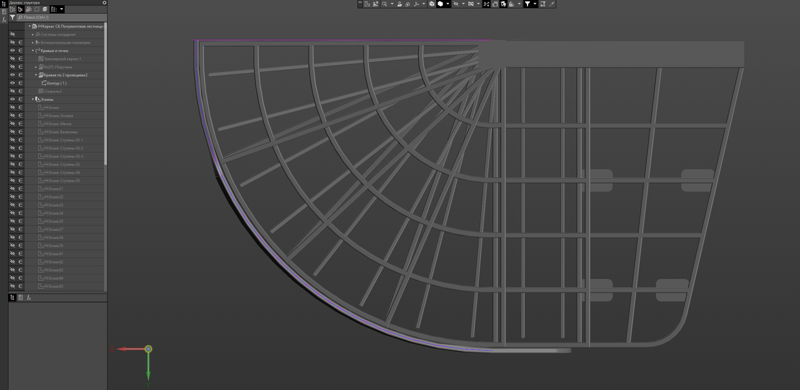Select Эскиз: Ступень-05 in the tree
800x390 pixels.
(62, 181)
